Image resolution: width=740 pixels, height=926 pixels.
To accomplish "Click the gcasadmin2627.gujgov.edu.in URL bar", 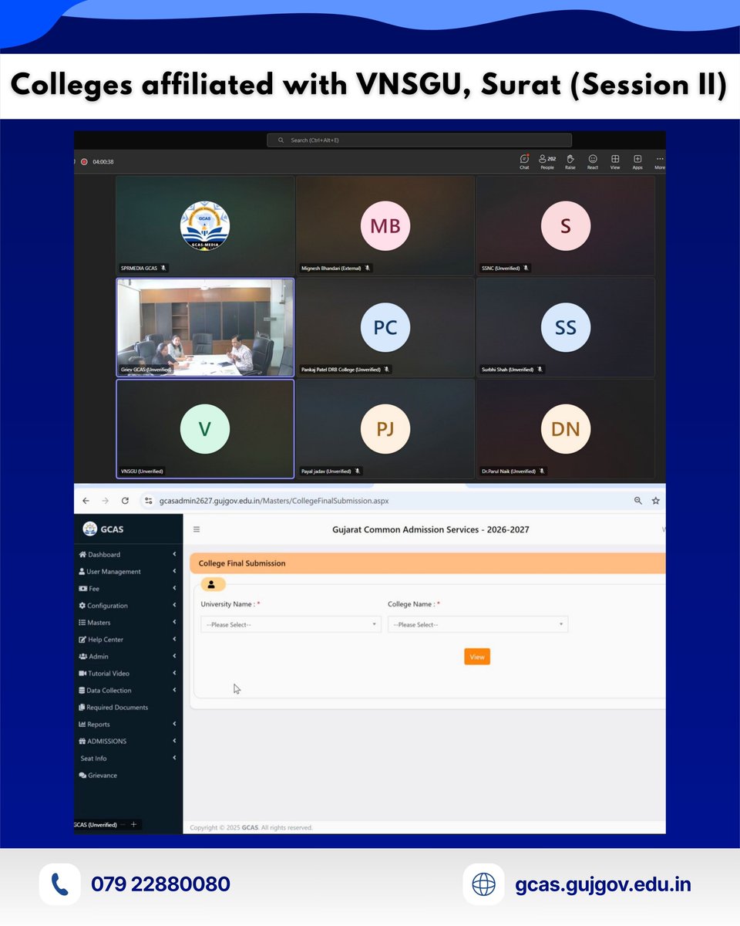I will click(x=274, y=501).
